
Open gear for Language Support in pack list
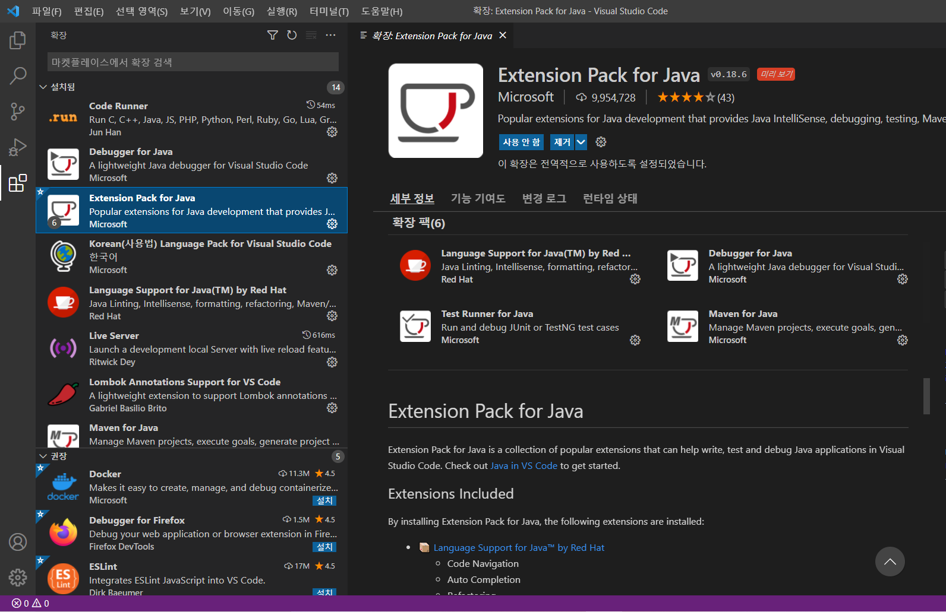(635, 279)
